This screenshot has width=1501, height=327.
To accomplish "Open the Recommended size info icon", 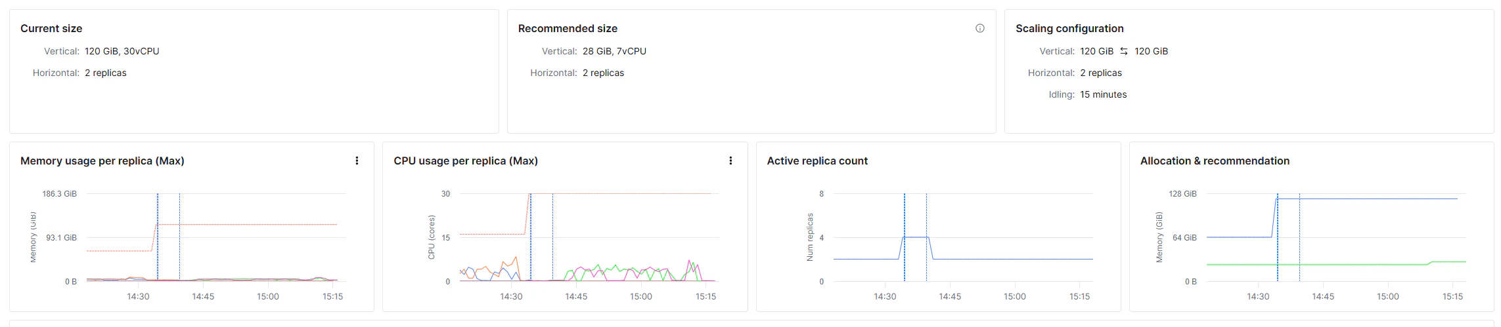I will point(979,28).
